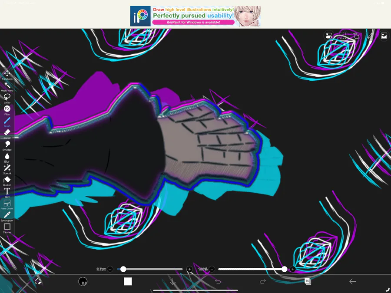Select the Smudge tool
Image resolution: width=391 pixels, height=293 pixels.
[x=7, y=146]
